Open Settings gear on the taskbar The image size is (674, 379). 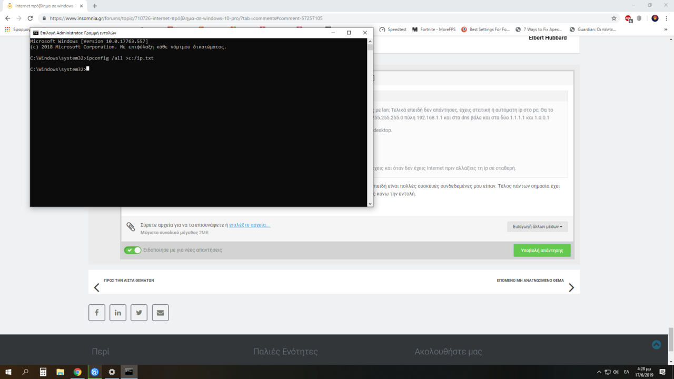point(112,372)
